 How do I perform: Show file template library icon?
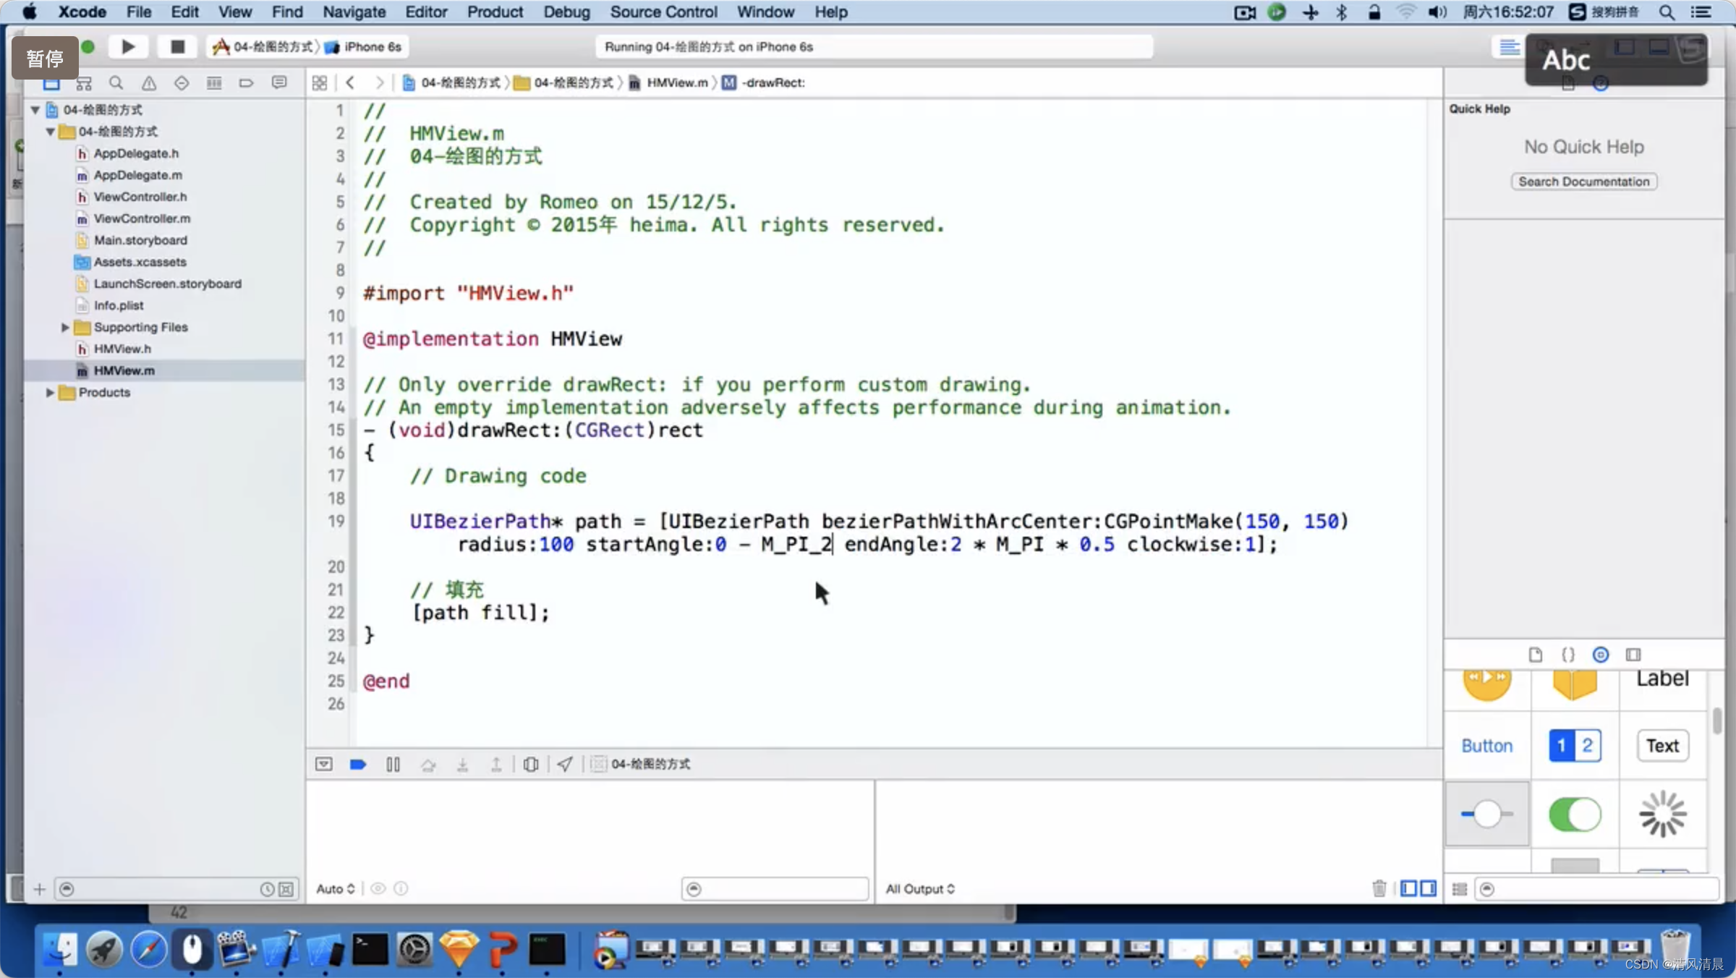pos(1535,655)
